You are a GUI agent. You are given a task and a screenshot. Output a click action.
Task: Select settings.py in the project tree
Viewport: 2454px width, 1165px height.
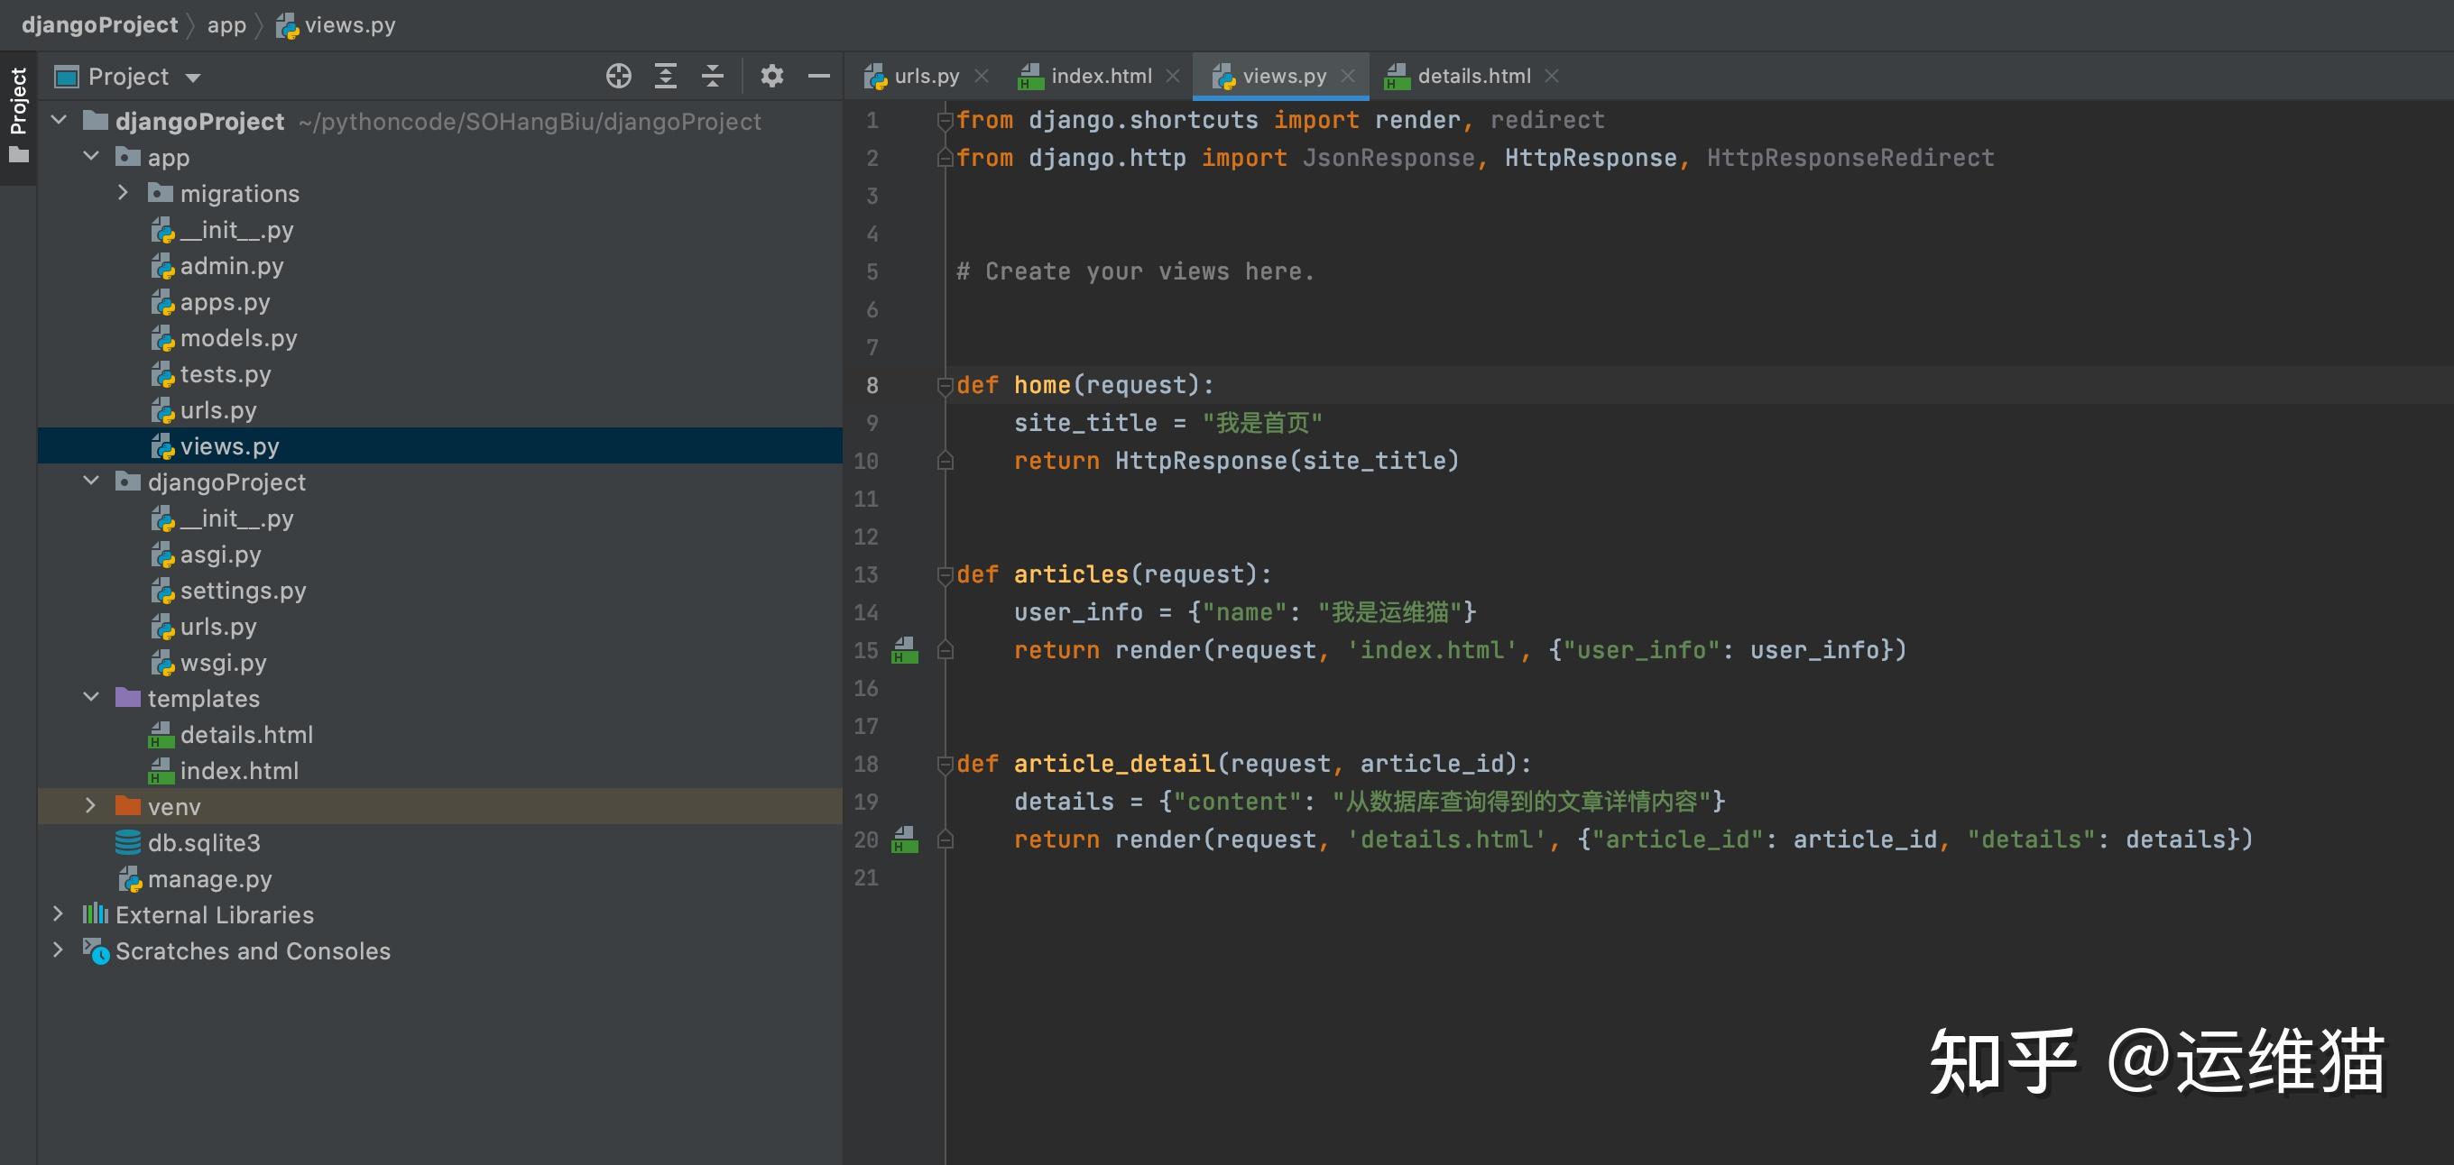[x=243, y=592]
